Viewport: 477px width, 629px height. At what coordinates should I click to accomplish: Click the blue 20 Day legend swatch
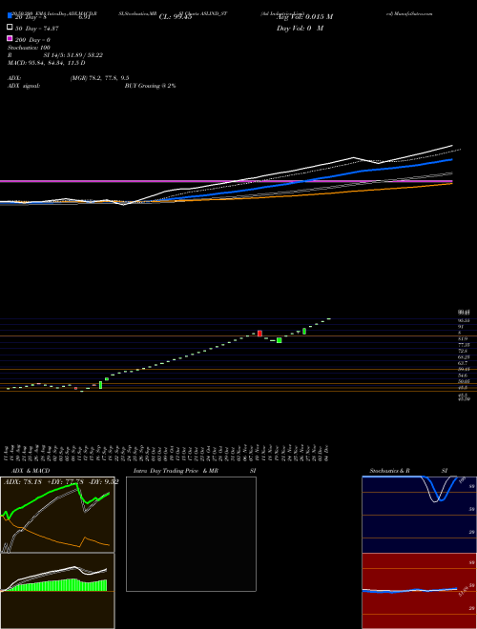point(10,16)
